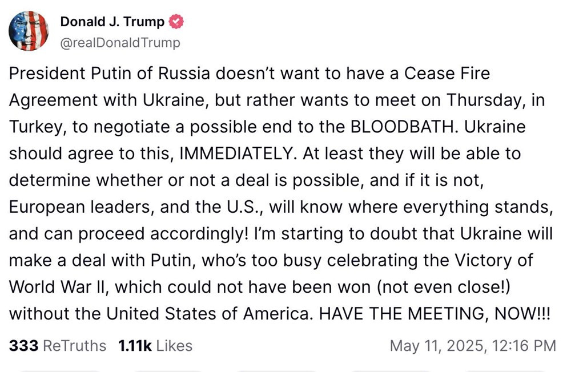This screenshot has width=571, height=372.
Task: Click the phrase Cease Fire in the post
Action: pyautogui.click(x=447, y=74)
